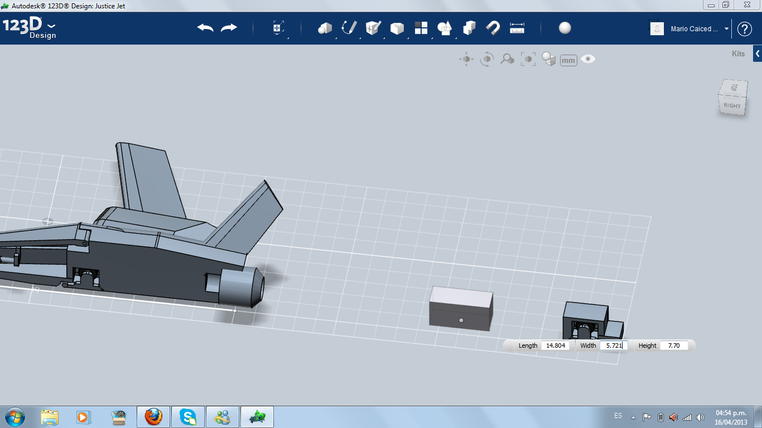Select the gray box solid in scene
The width and height of the screenshot is (762, 428).
click(461, 309)
